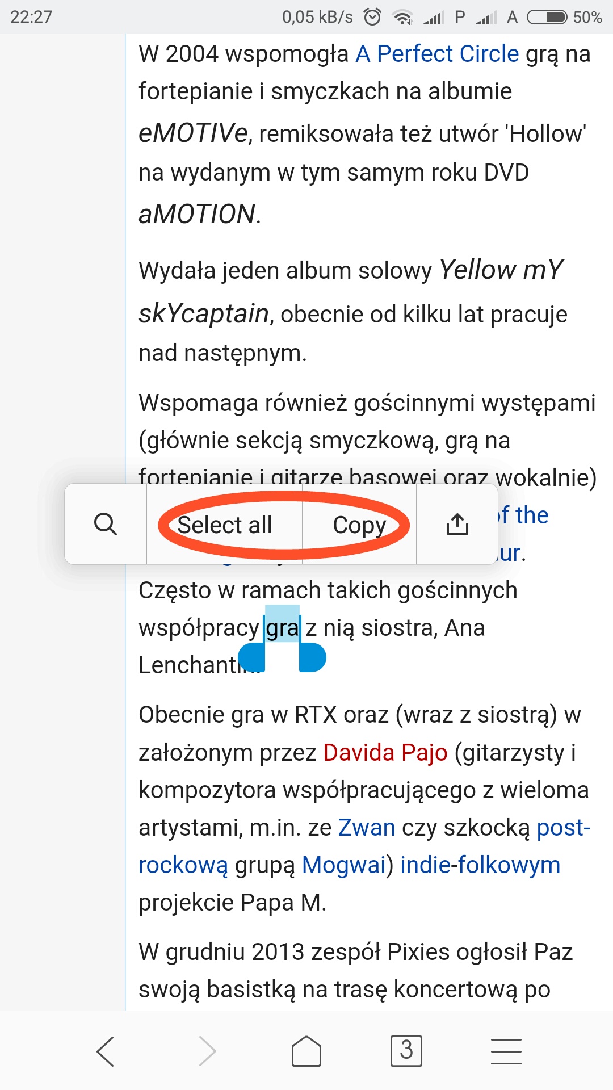613x1090 pixels.
Task: Open the red Davida Pajo link
Action: [x=385, y=753]
